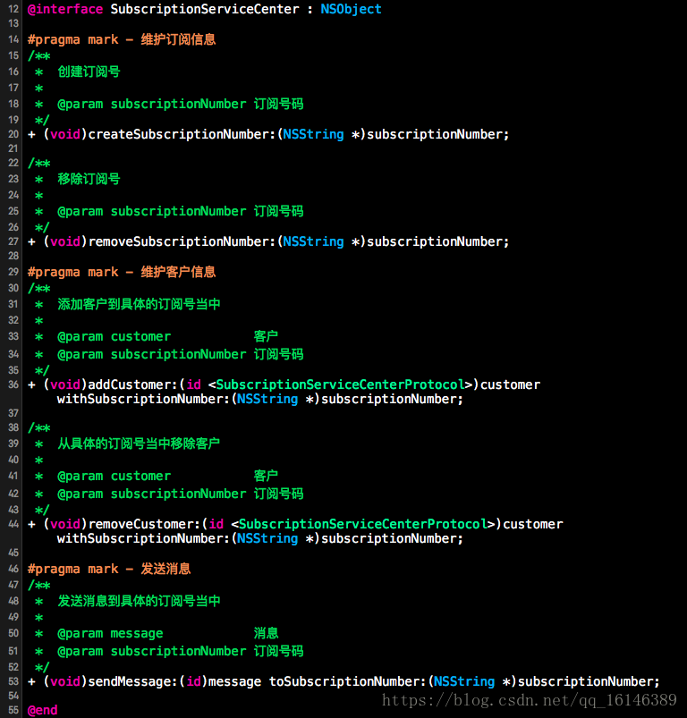Click @param customer on line 33

pos(114,336)
